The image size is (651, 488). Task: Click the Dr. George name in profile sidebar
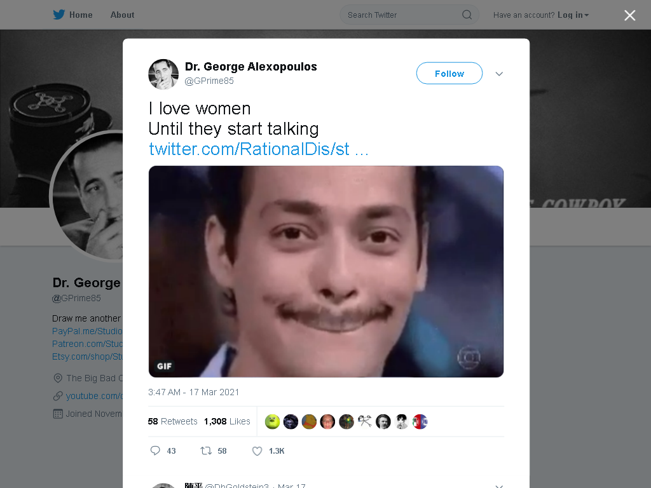pyautogui.click(x=86, y=283)
